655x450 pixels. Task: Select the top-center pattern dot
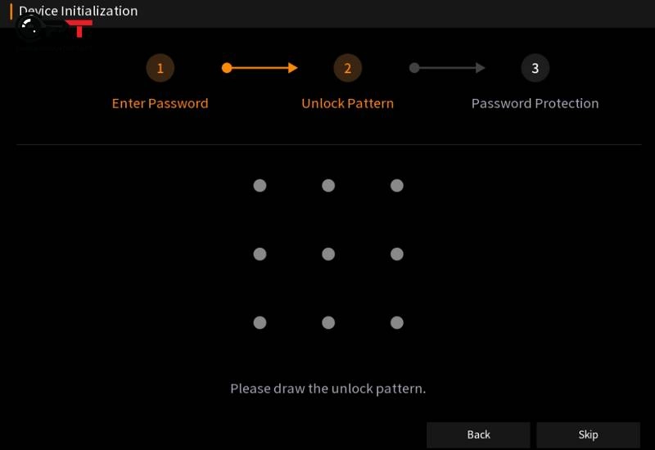[328, 186]
